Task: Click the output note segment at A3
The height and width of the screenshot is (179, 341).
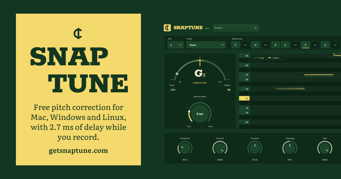Action: [290, 89]
